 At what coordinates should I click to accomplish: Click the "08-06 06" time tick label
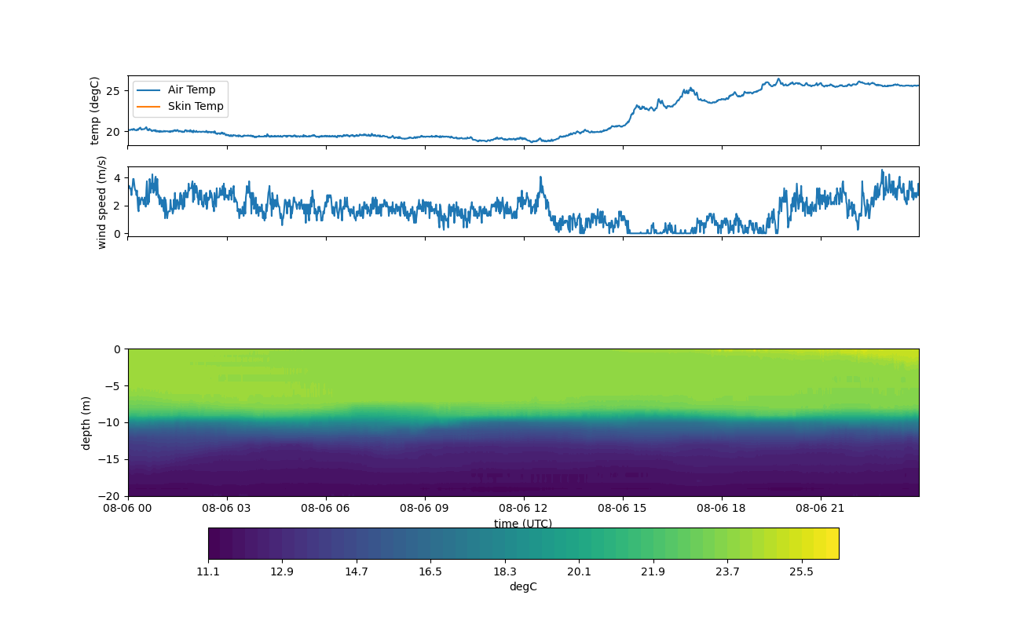pos(326,508)
